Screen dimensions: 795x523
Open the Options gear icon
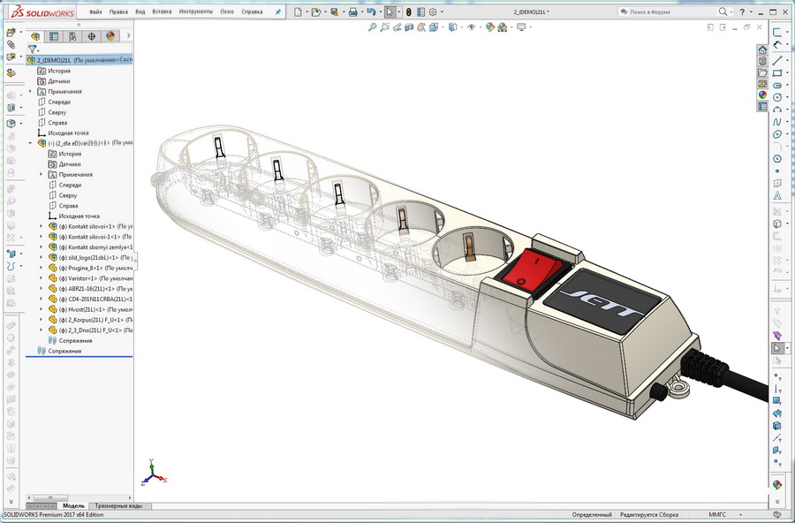click(x=433, y=11)
